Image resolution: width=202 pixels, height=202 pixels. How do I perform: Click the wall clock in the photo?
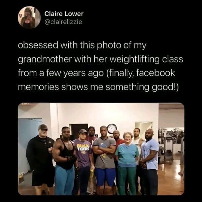click(112, 129)
